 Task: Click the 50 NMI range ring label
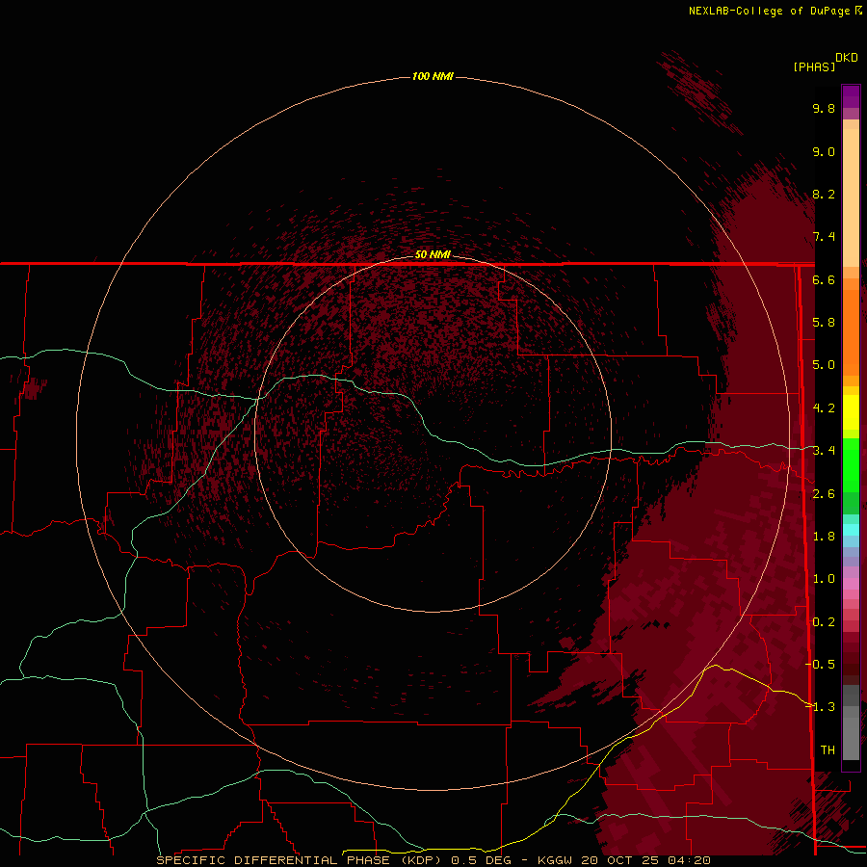(433, 254)
